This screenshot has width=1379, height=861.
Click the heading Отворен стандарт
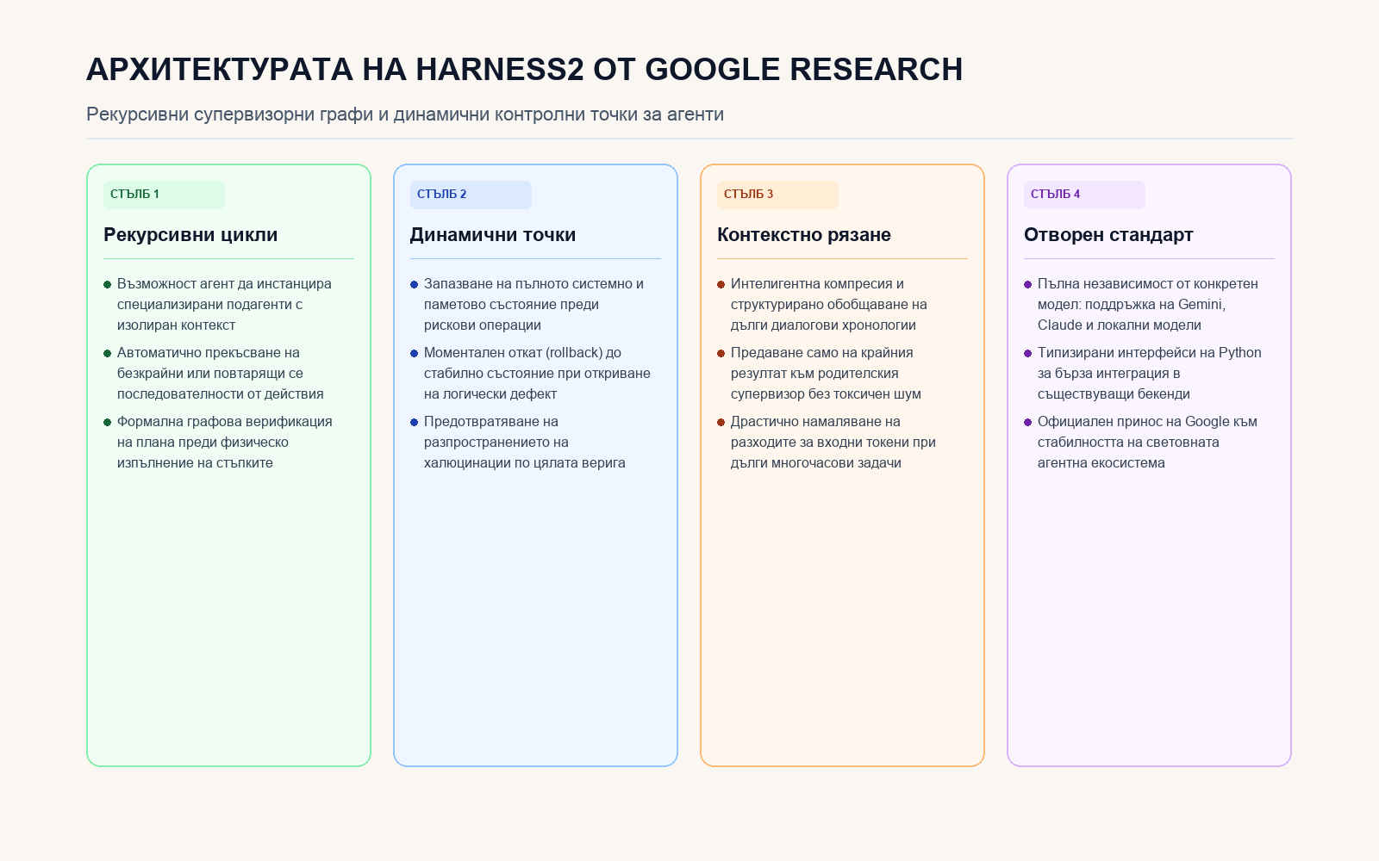point(1108,235)
